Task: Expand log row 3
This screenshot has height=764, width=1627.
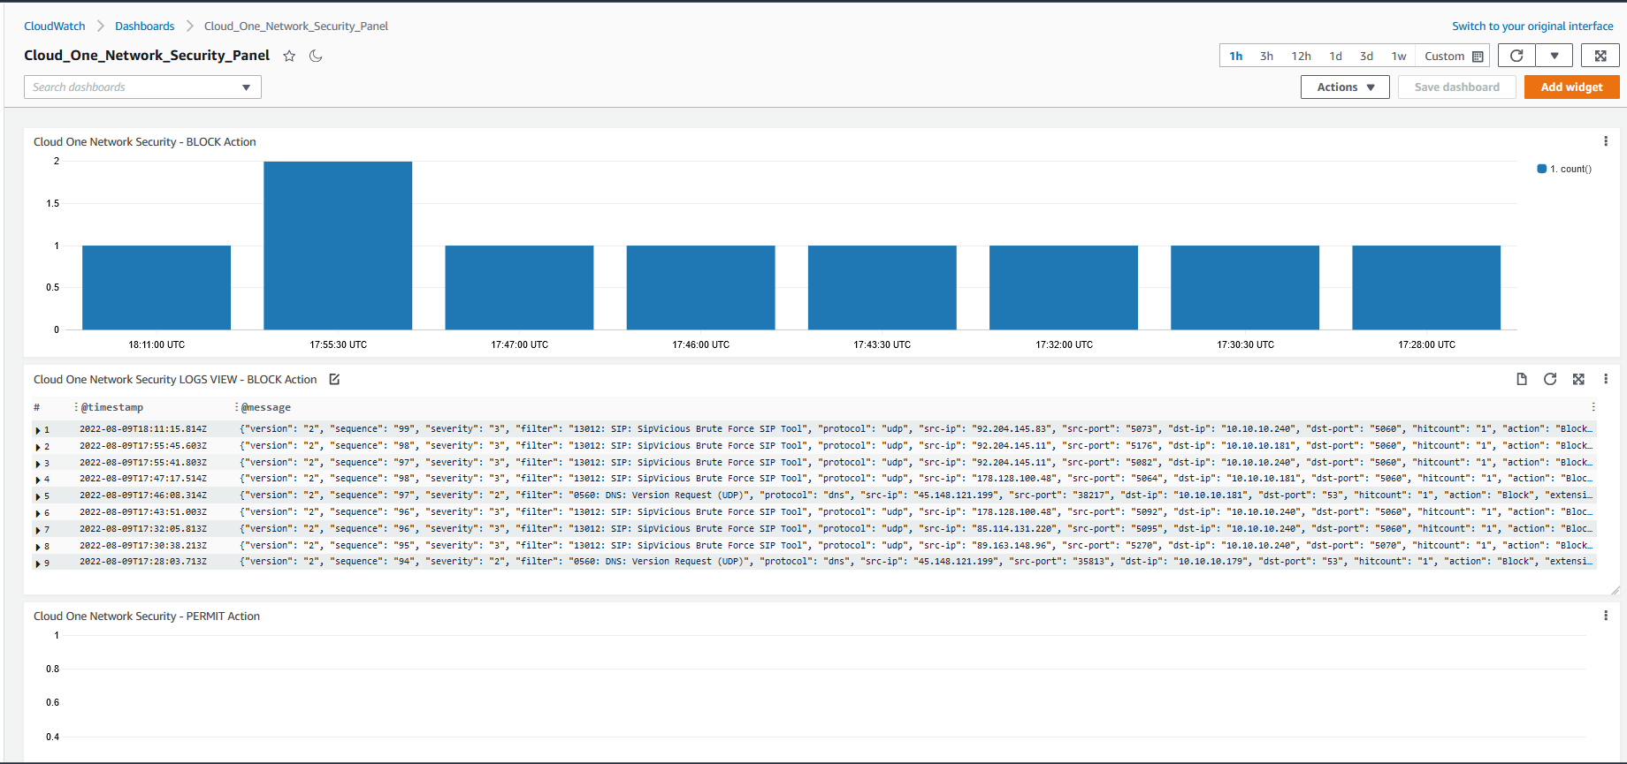Action: click(x=38, y=464)
